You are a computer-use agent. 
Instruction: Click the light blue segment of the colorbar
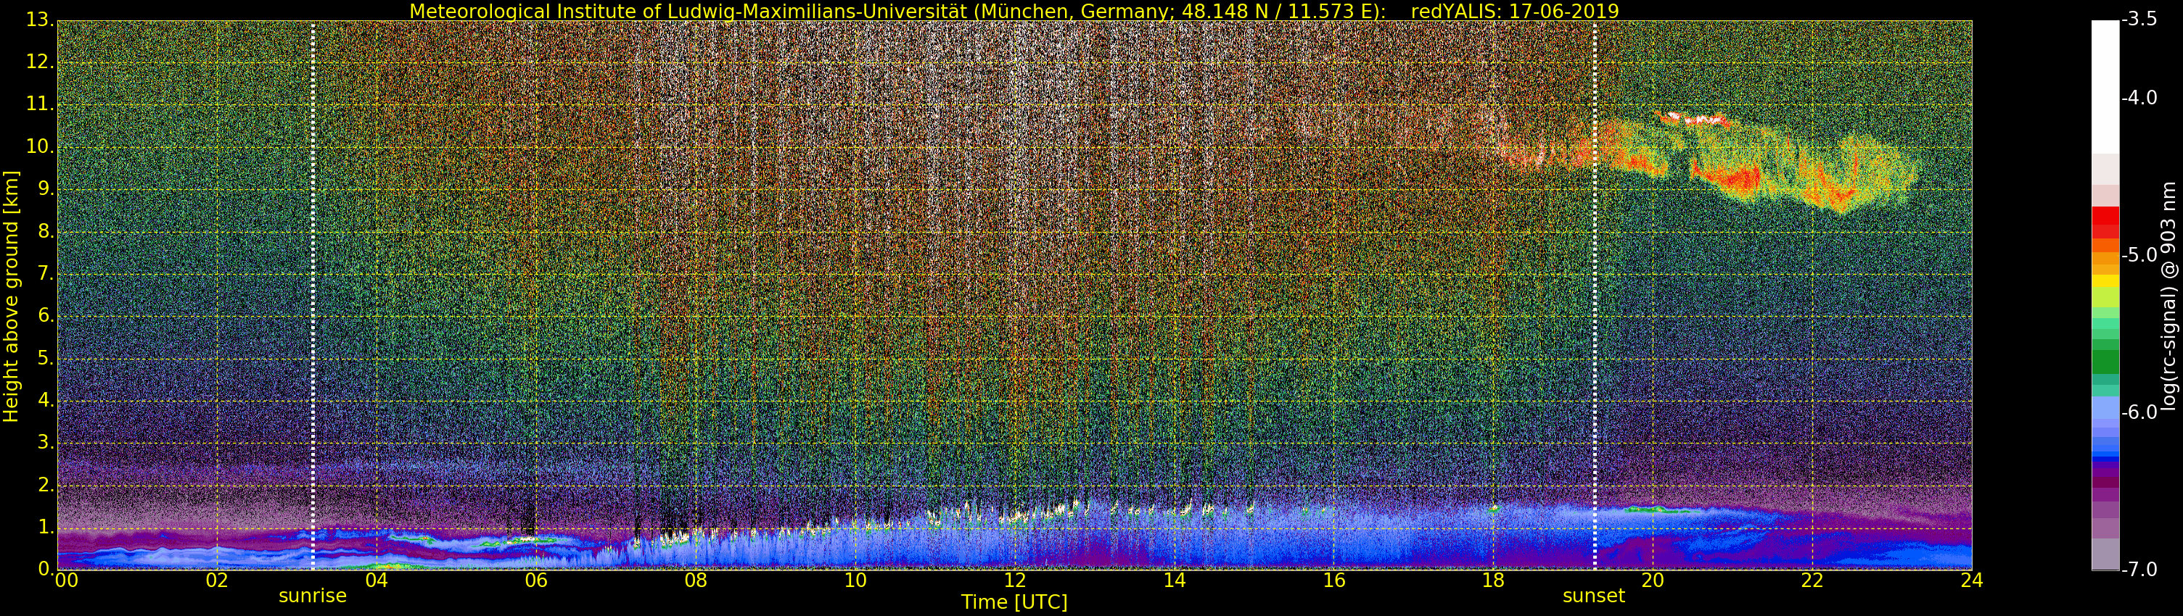click(x=2105, y=408)
